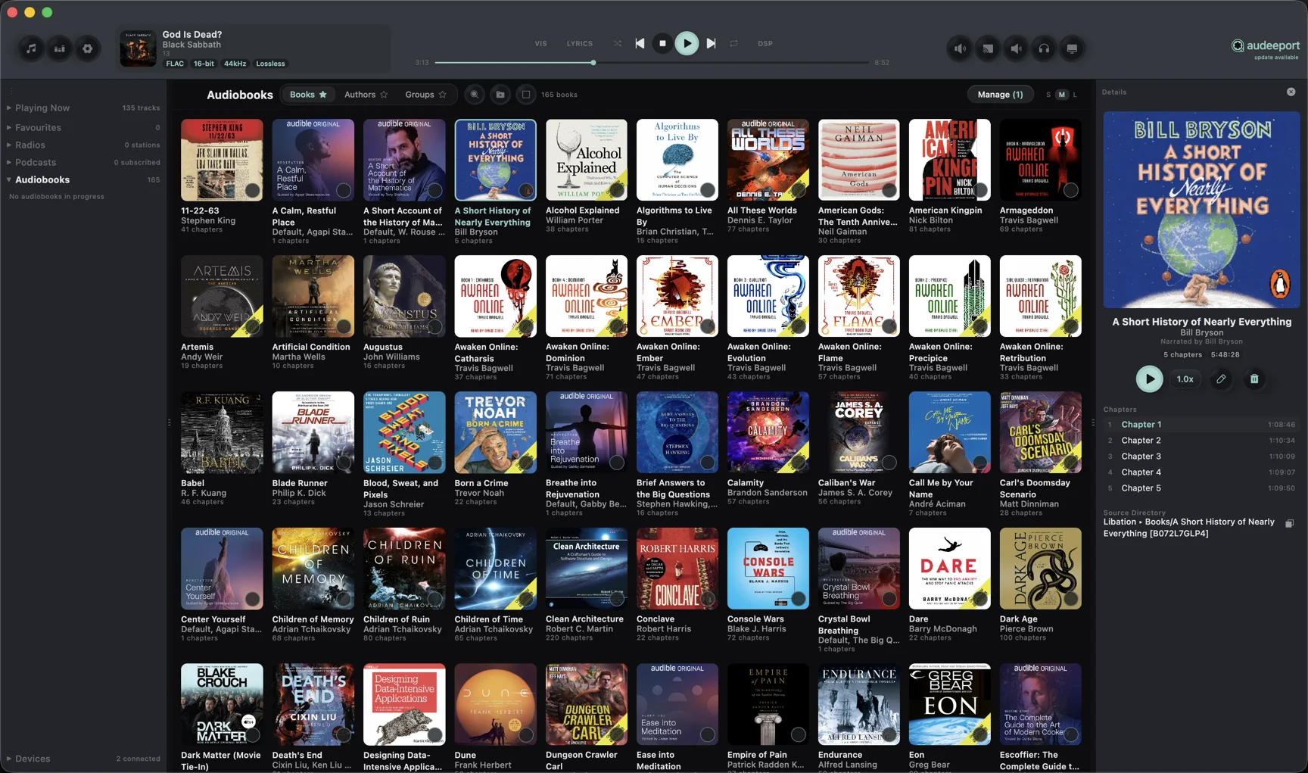This screenshot has width=1308, height=773.
Task: Open the Manage (1) button
Action: 1000,95
